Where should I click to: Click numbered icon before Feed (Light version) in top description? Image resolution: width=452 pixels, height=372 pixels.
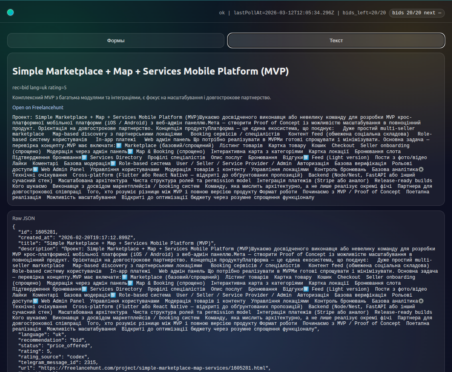pyautogui.click(x=306, y=158)
